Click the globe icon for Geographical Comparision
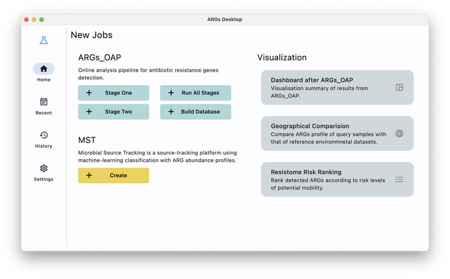Viewport: 450px width, 279px height. point(399,133)
